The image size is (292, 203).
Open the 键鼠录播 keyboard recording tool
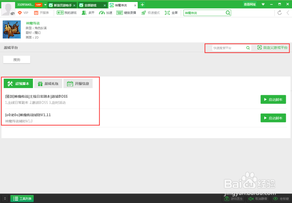point(126,13)
